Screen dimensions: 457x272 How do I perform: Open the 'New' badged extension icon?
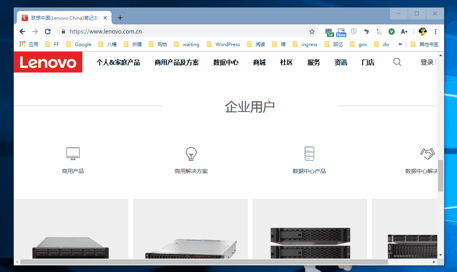pos(341,32)
